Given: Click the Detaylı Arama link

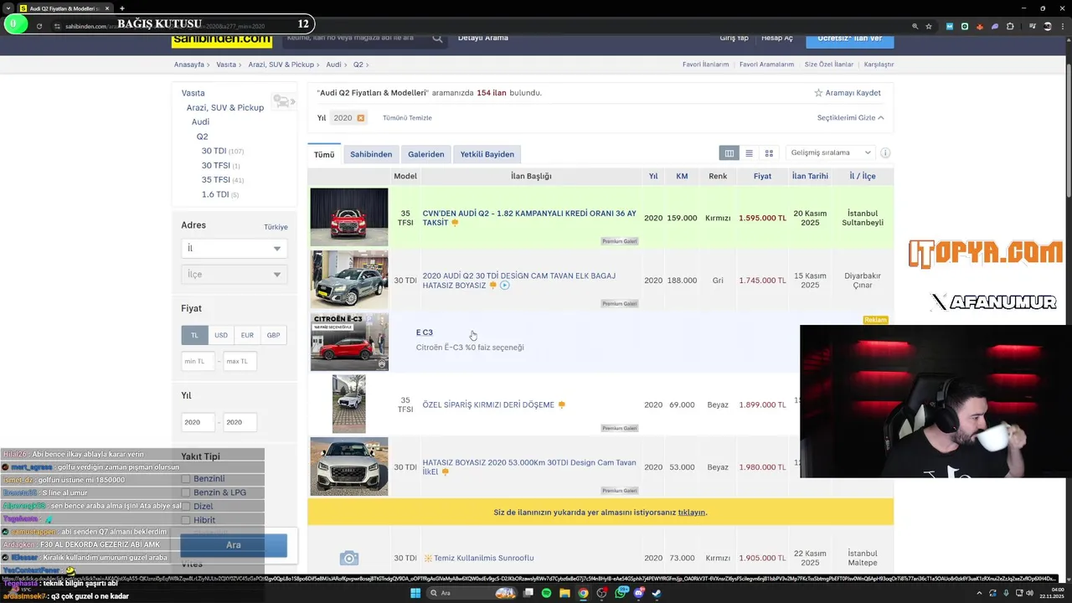Looking at the screenshot, I should click(483, 38).
